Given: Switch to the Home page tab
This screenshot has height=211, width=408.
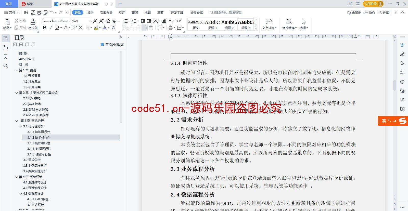Looking at the screenshot, I should [9, 4].
